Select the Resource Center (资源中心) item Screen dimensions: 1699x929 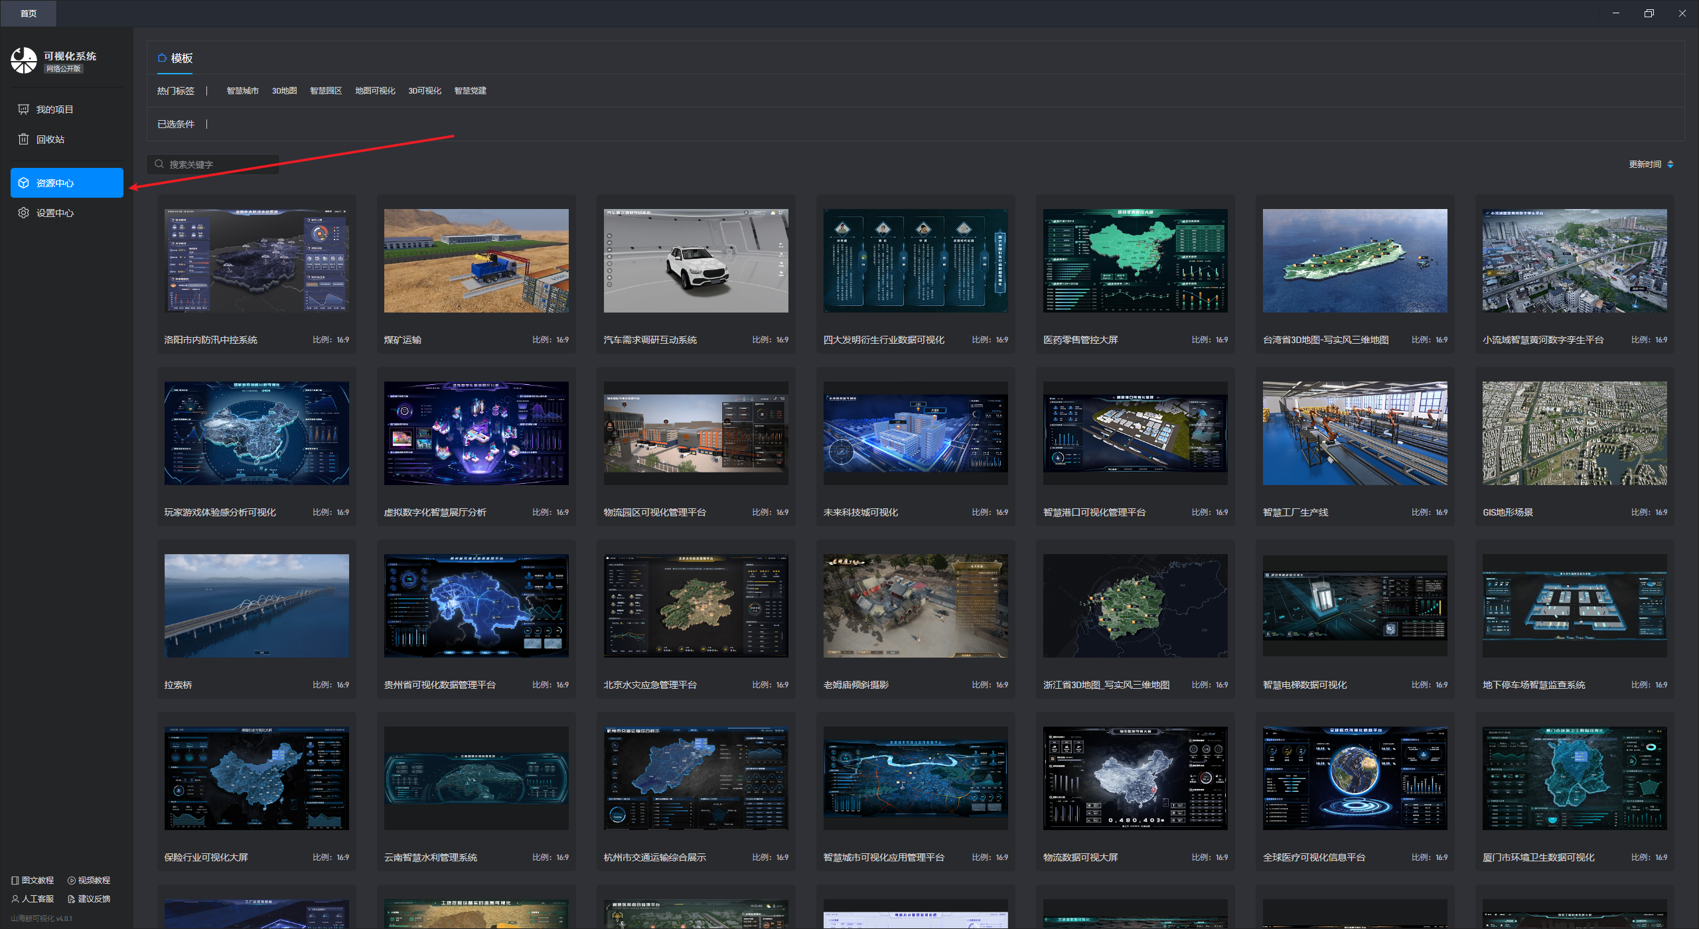(66, 183)
